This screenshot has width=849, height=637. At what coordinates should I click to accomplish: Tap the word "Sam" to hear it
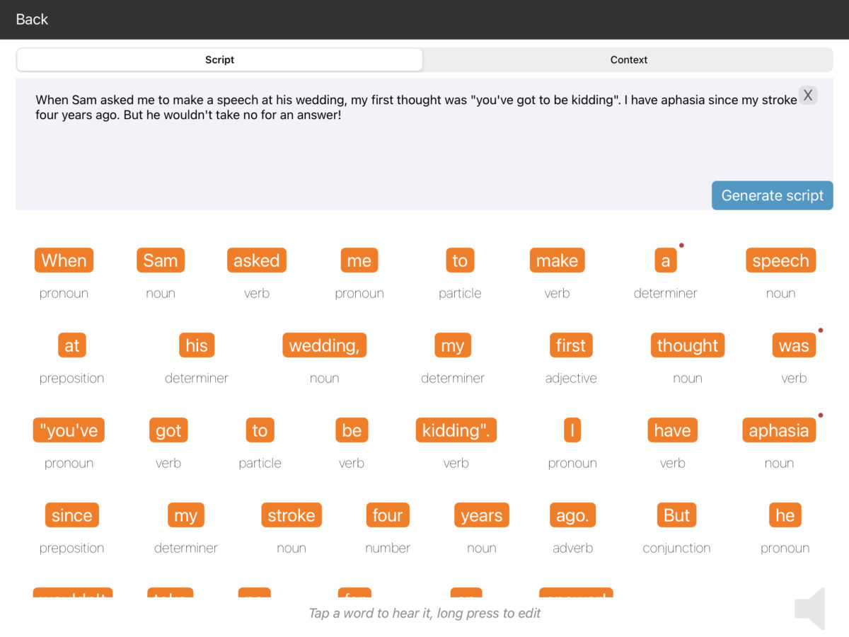click(x=161, y=260)
